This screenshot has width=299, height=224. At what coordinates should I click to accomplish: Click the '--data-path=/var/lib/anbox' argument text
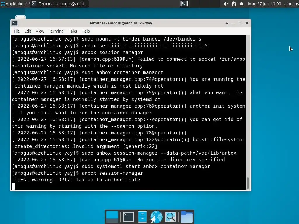(199, 153)
